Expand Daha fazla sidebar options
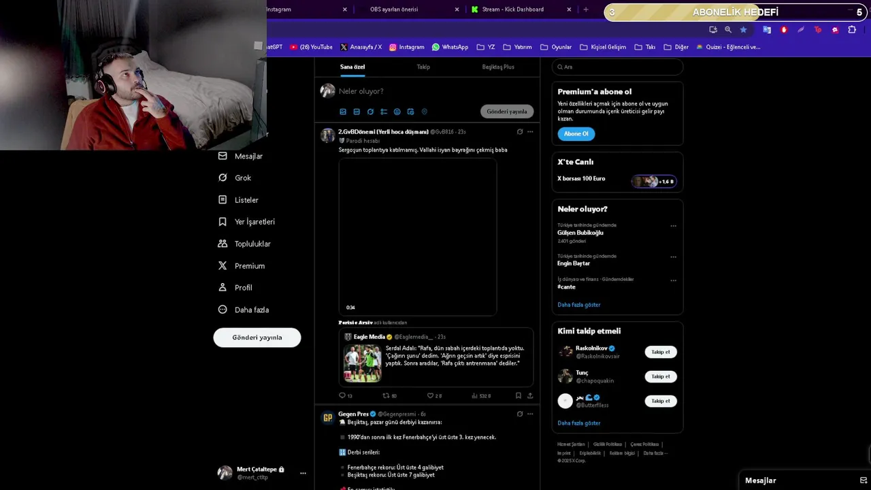The width and height of the screenshot is (871, 490). point(243,310)
